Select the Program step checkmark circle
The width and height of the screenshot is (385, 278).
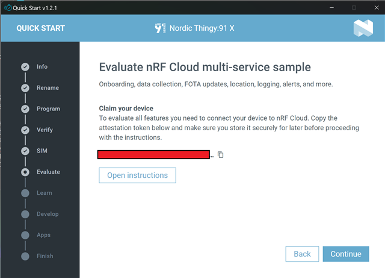click(x=25, y=109)
